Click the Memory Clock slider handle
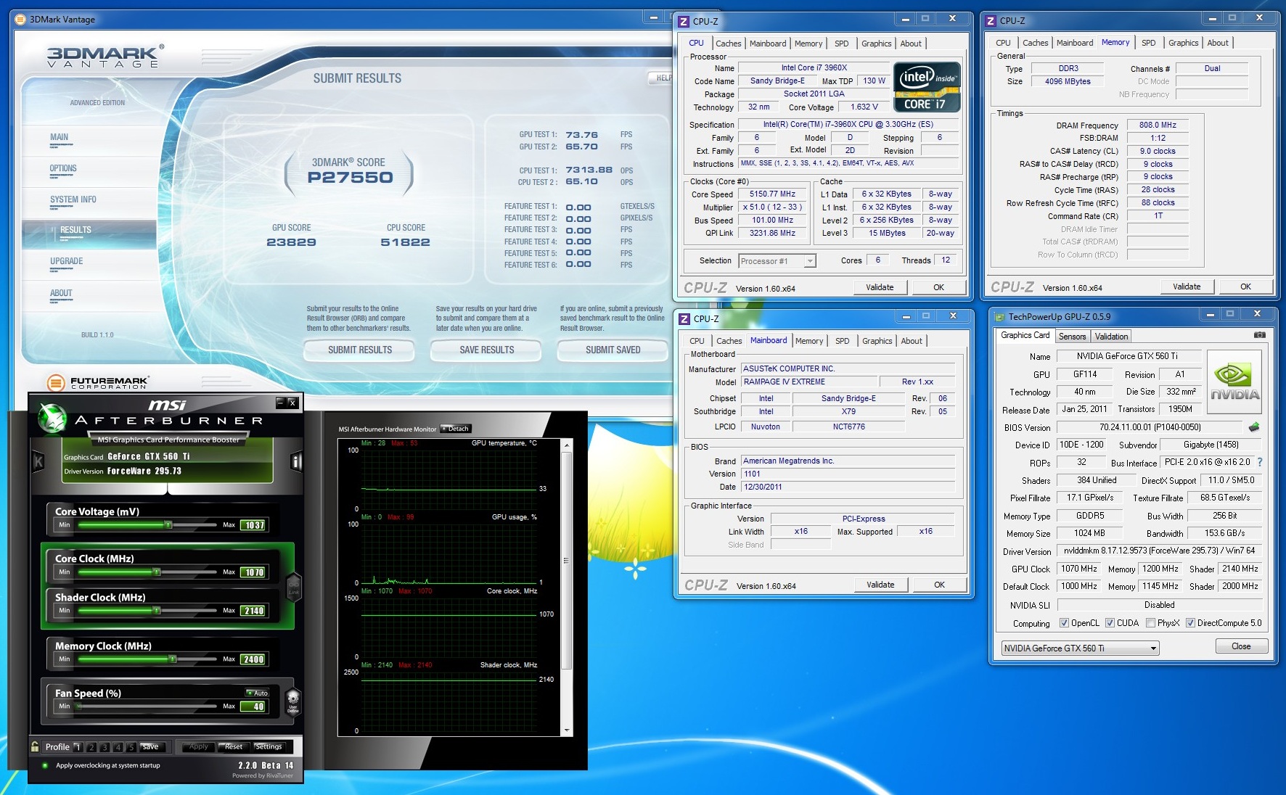Screen dimensions: 1286x795 coord(172,659)
